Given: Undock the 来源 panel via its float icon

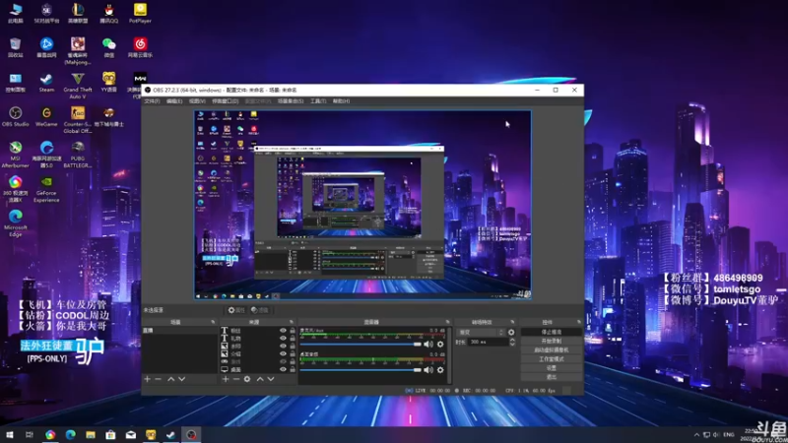Looking at the screenshot, I should [x=292, y=322].
